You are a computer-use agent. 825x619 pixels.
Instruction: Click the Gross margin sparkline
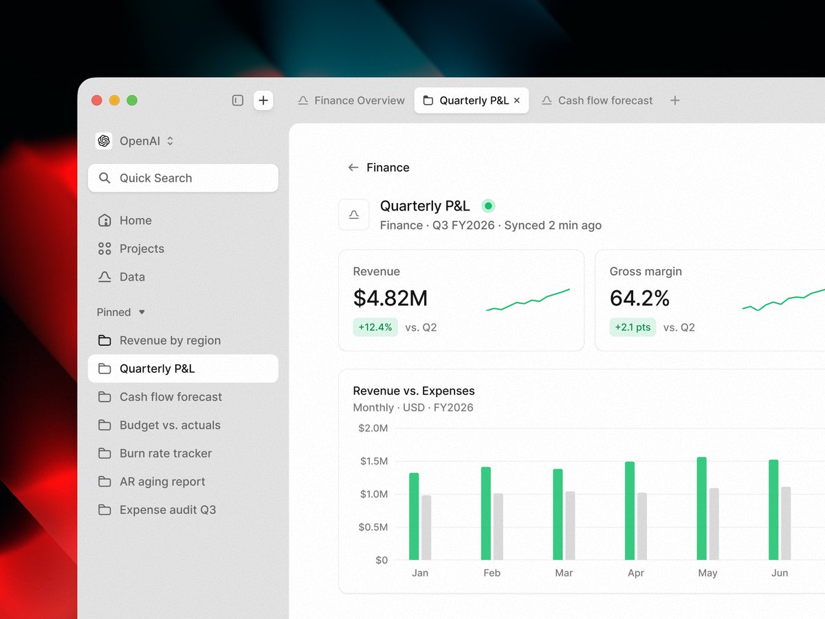(784, 300)
